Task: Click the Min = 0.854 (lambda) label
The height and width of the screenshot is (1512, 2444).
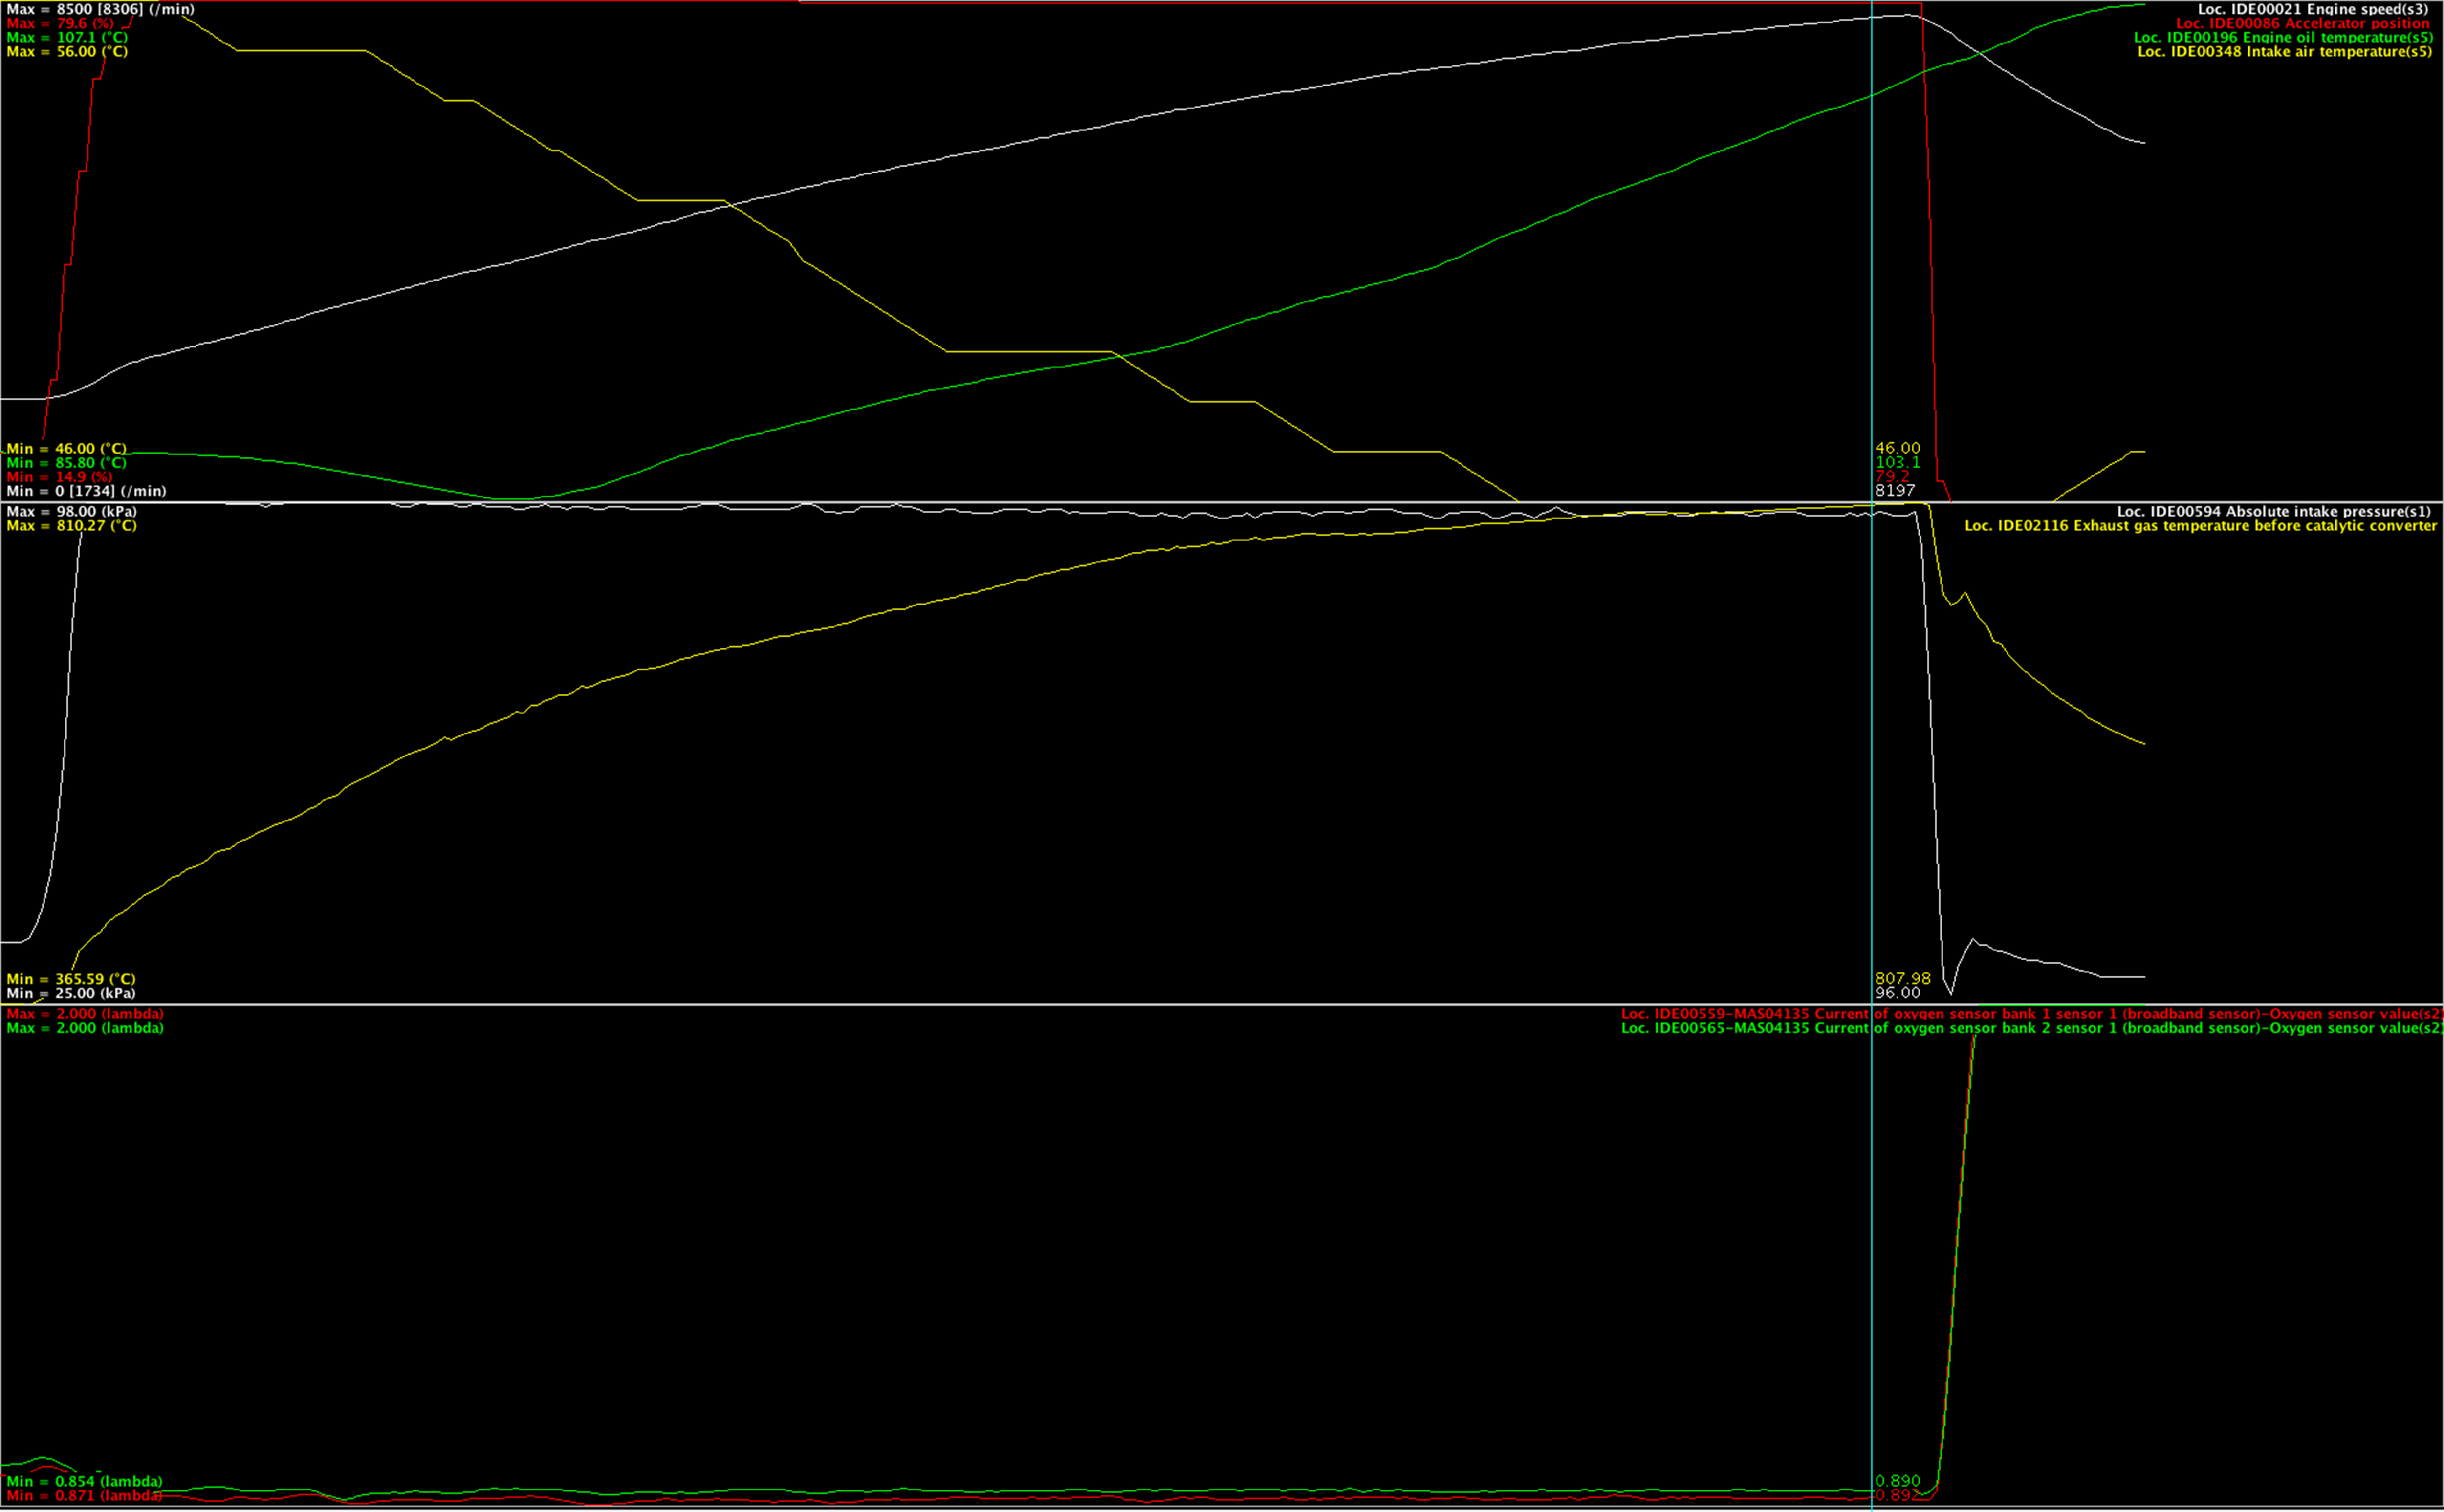Action: click(84, 1481)
